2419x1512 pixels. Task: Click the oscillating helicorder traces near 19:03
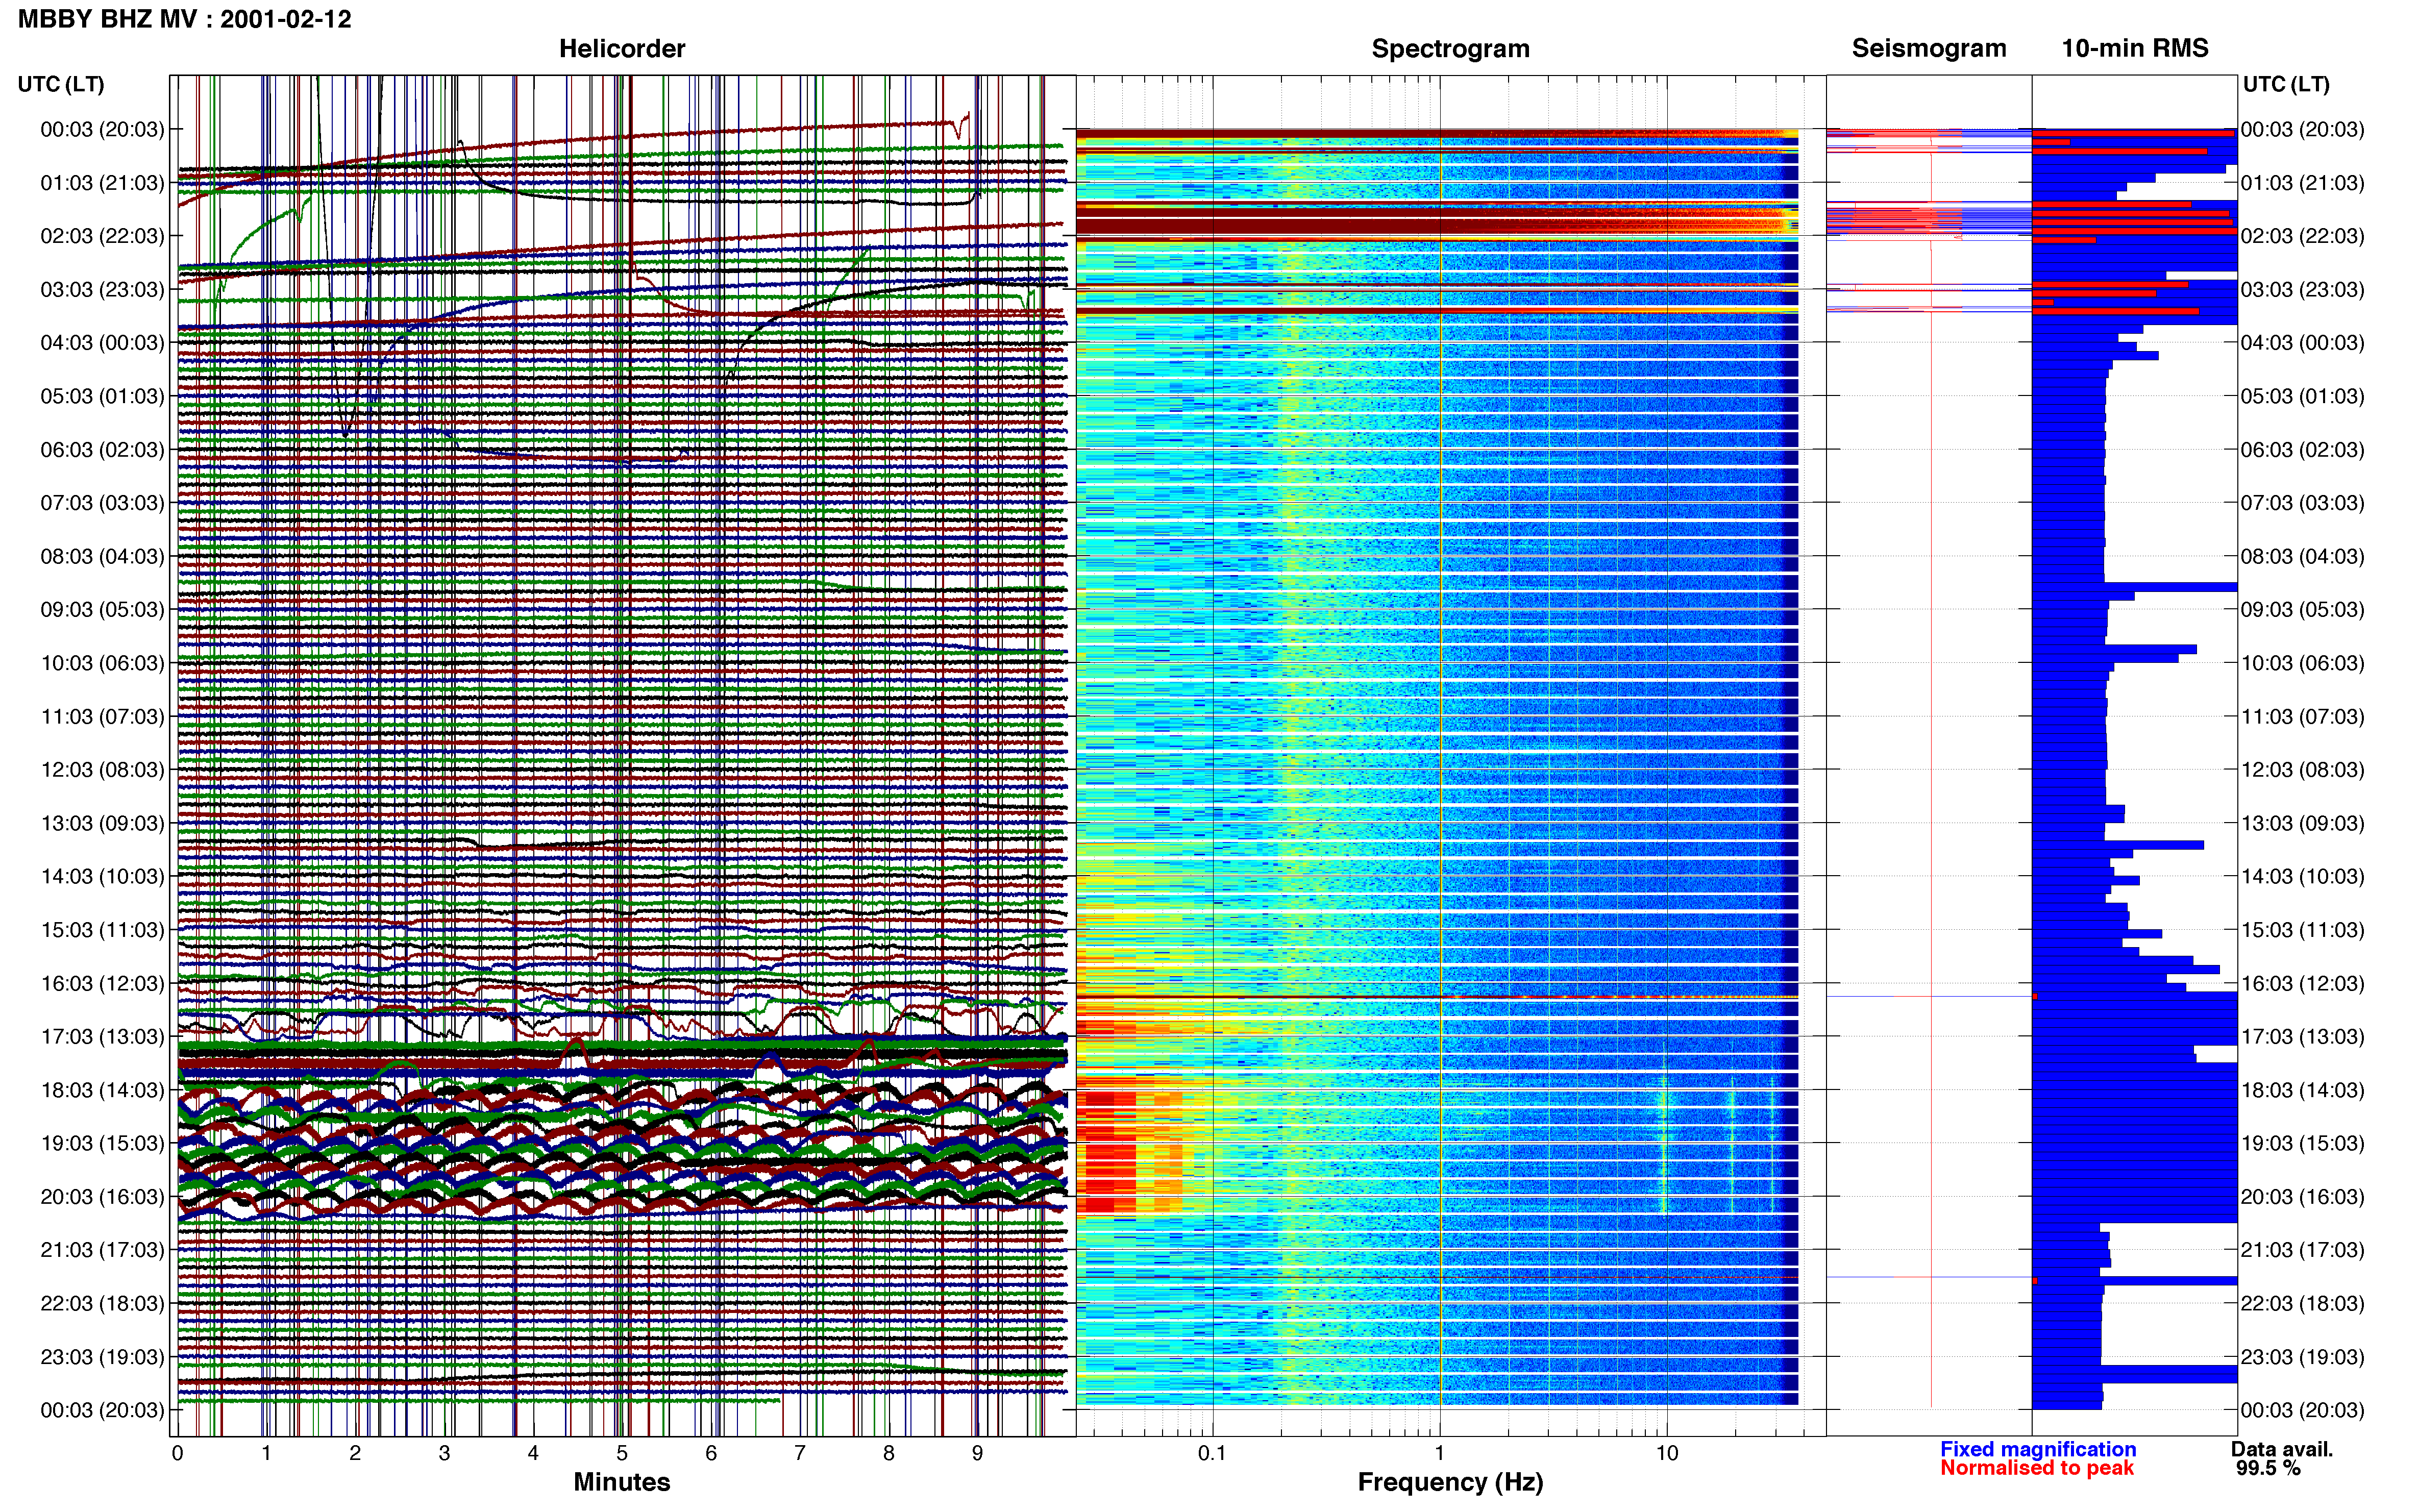tap(622, 1148)
